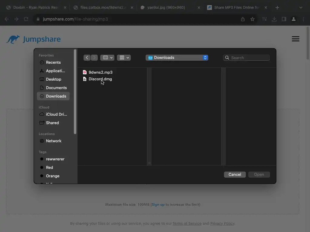This screenshot has height=232, width=310.
Task: Close the yae9oi.jpg tab
Action: (199, 8)
